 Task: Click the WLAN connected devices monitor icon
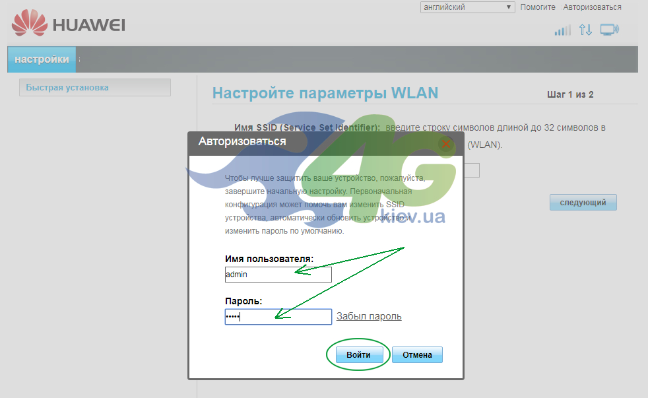[x=610, y=30]
